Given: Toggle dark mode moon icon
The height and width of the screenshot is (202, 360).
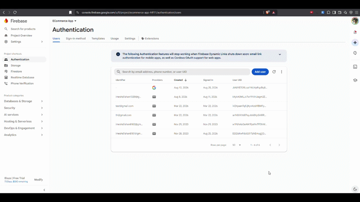Looking at the screenshot, I should (355, 189).
